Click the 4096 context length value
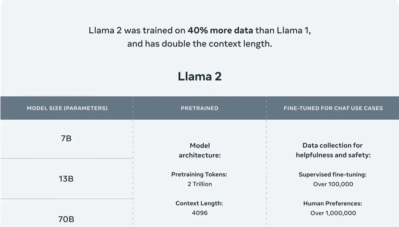The height and width of the screenshot is (227, 399). click(x=200, y=213)
